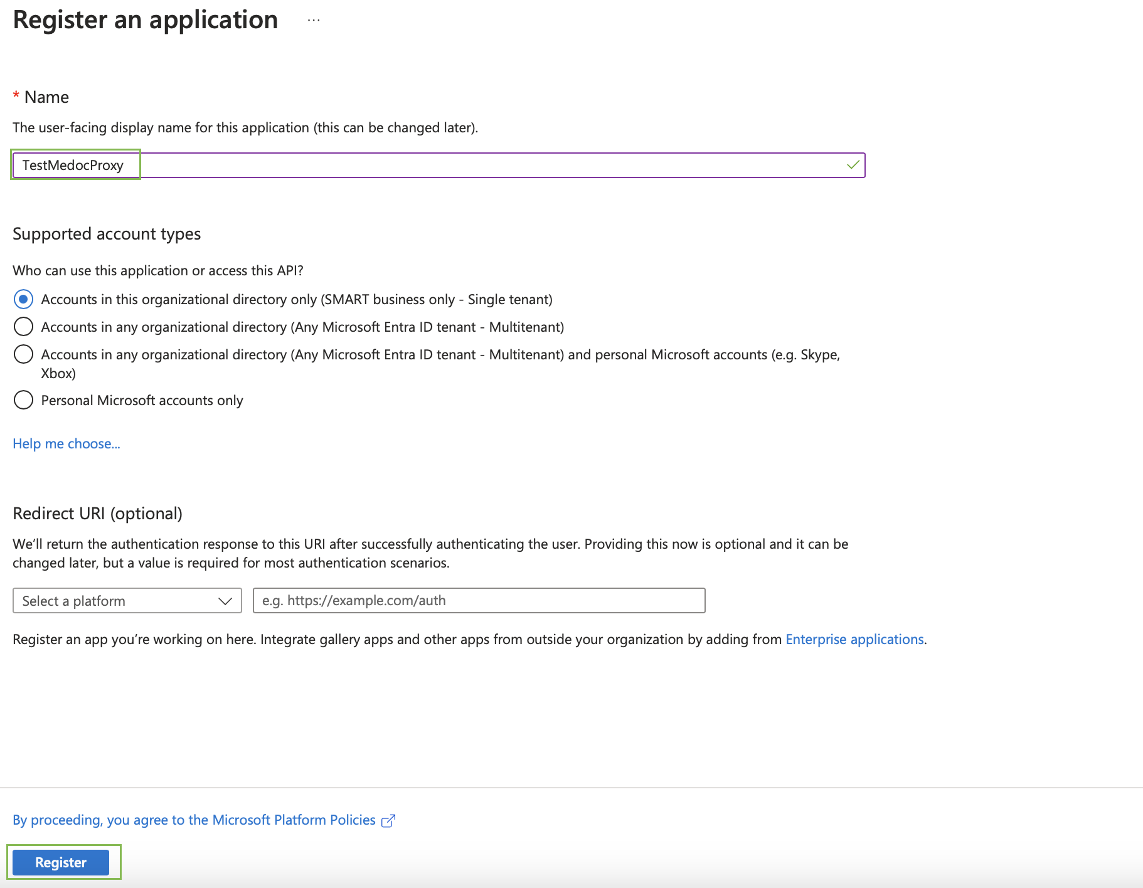The height and width of the screenshot is (888, 1143).
Task: Click the Redirect URI (optional) heading
Action: point(97,514)
